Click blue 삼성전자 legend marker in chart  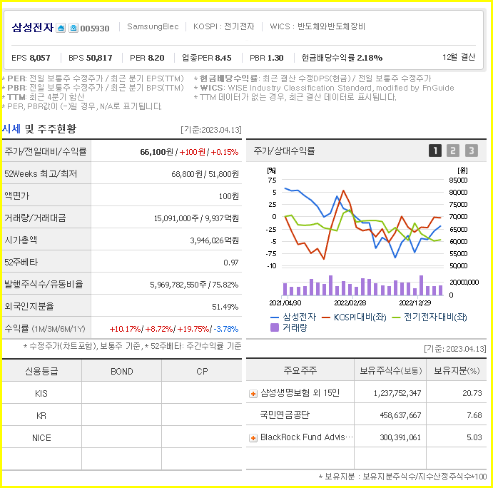[275, 317]
